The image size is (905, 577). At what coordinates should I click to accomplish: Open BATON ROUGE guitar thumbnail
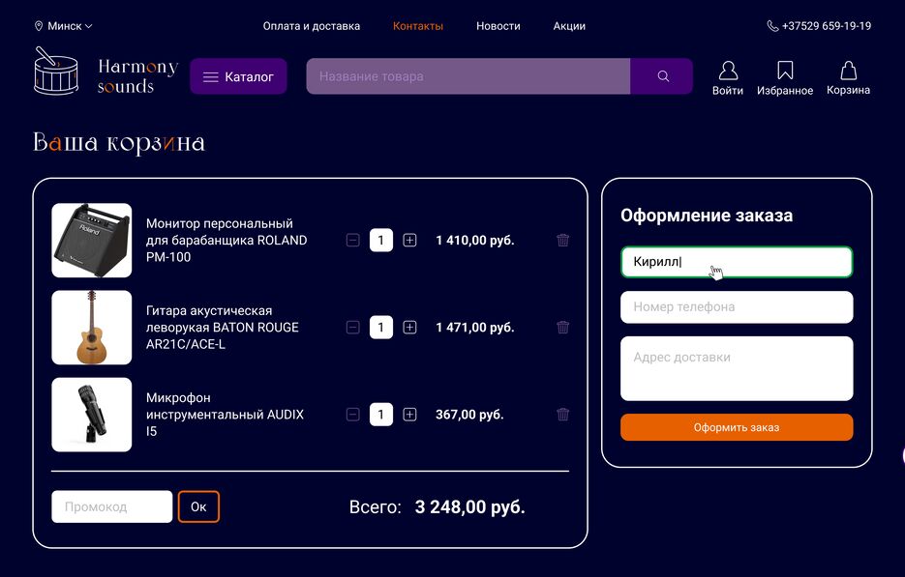(x=92, y=328)
